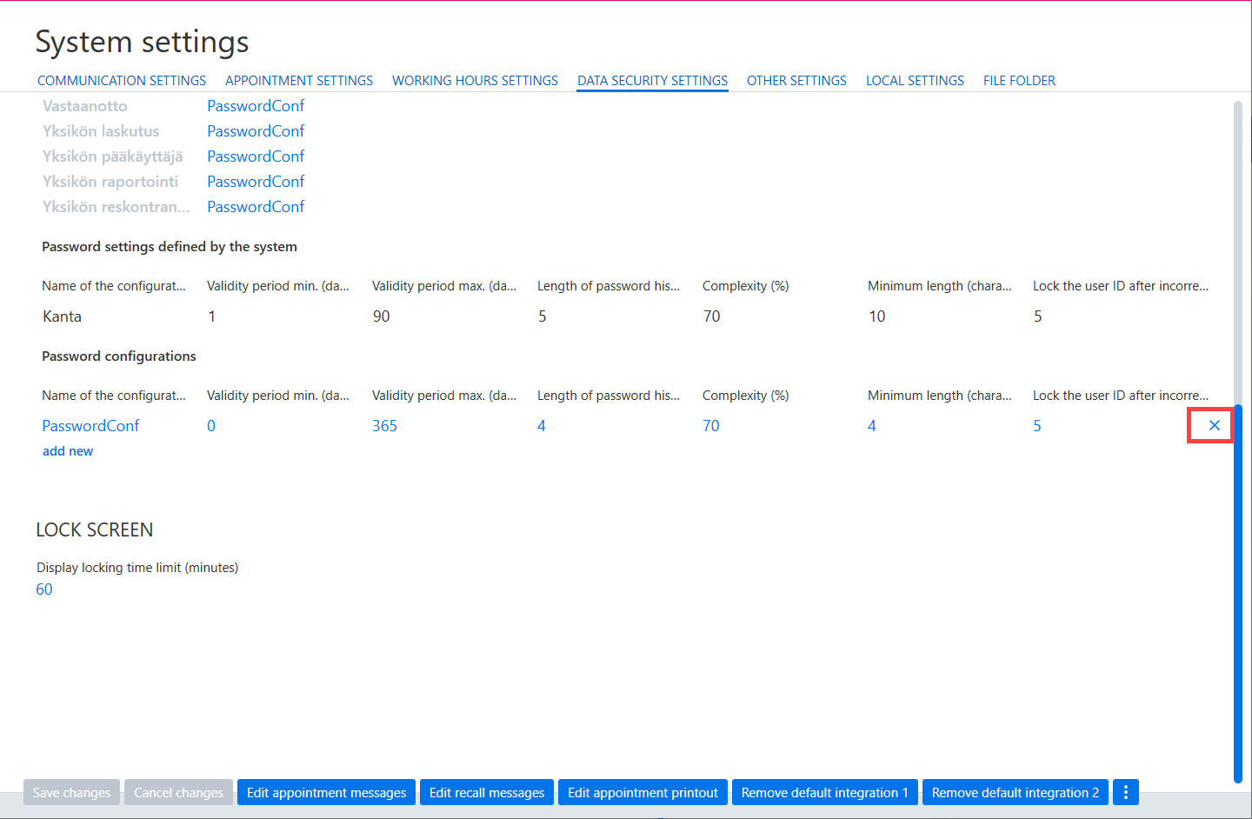
Task: Click Remove default integration 1 button
Action: click(824, 792)
